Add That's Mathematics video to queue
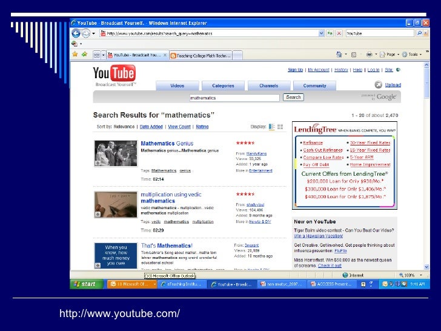This screenshot has height=331, width=441. (x=98, y=265)
